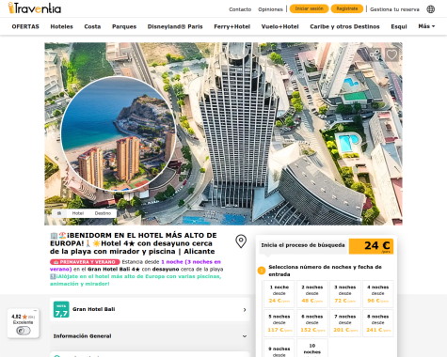Select 2 noches option 48 €
Screen dimensions: 447x357
click(x=312, y=294)
